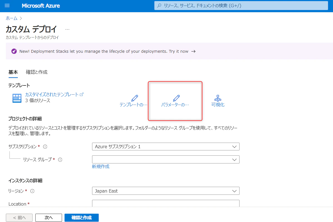This screenshot has width=333, height=222.
Task: Edit template via pencil icon
Action: point(135,98)
